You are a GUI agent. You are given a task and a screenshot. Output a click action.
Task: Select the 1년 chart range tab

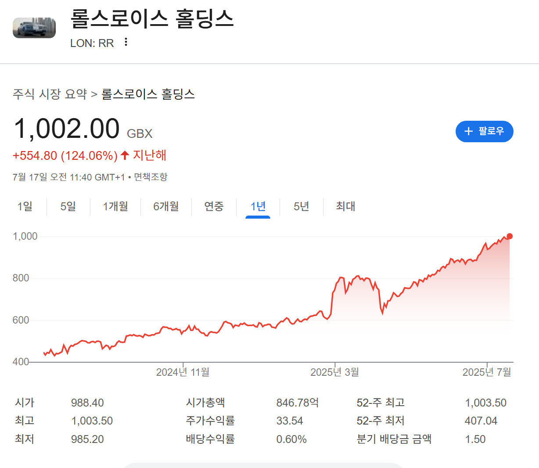pyautogui.click(x=258, y=206)
